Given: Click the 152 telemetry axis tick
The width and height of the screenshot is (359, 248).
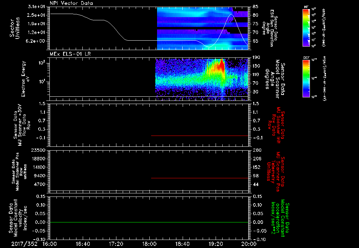Looking at the screenshot, I should 257,167.
